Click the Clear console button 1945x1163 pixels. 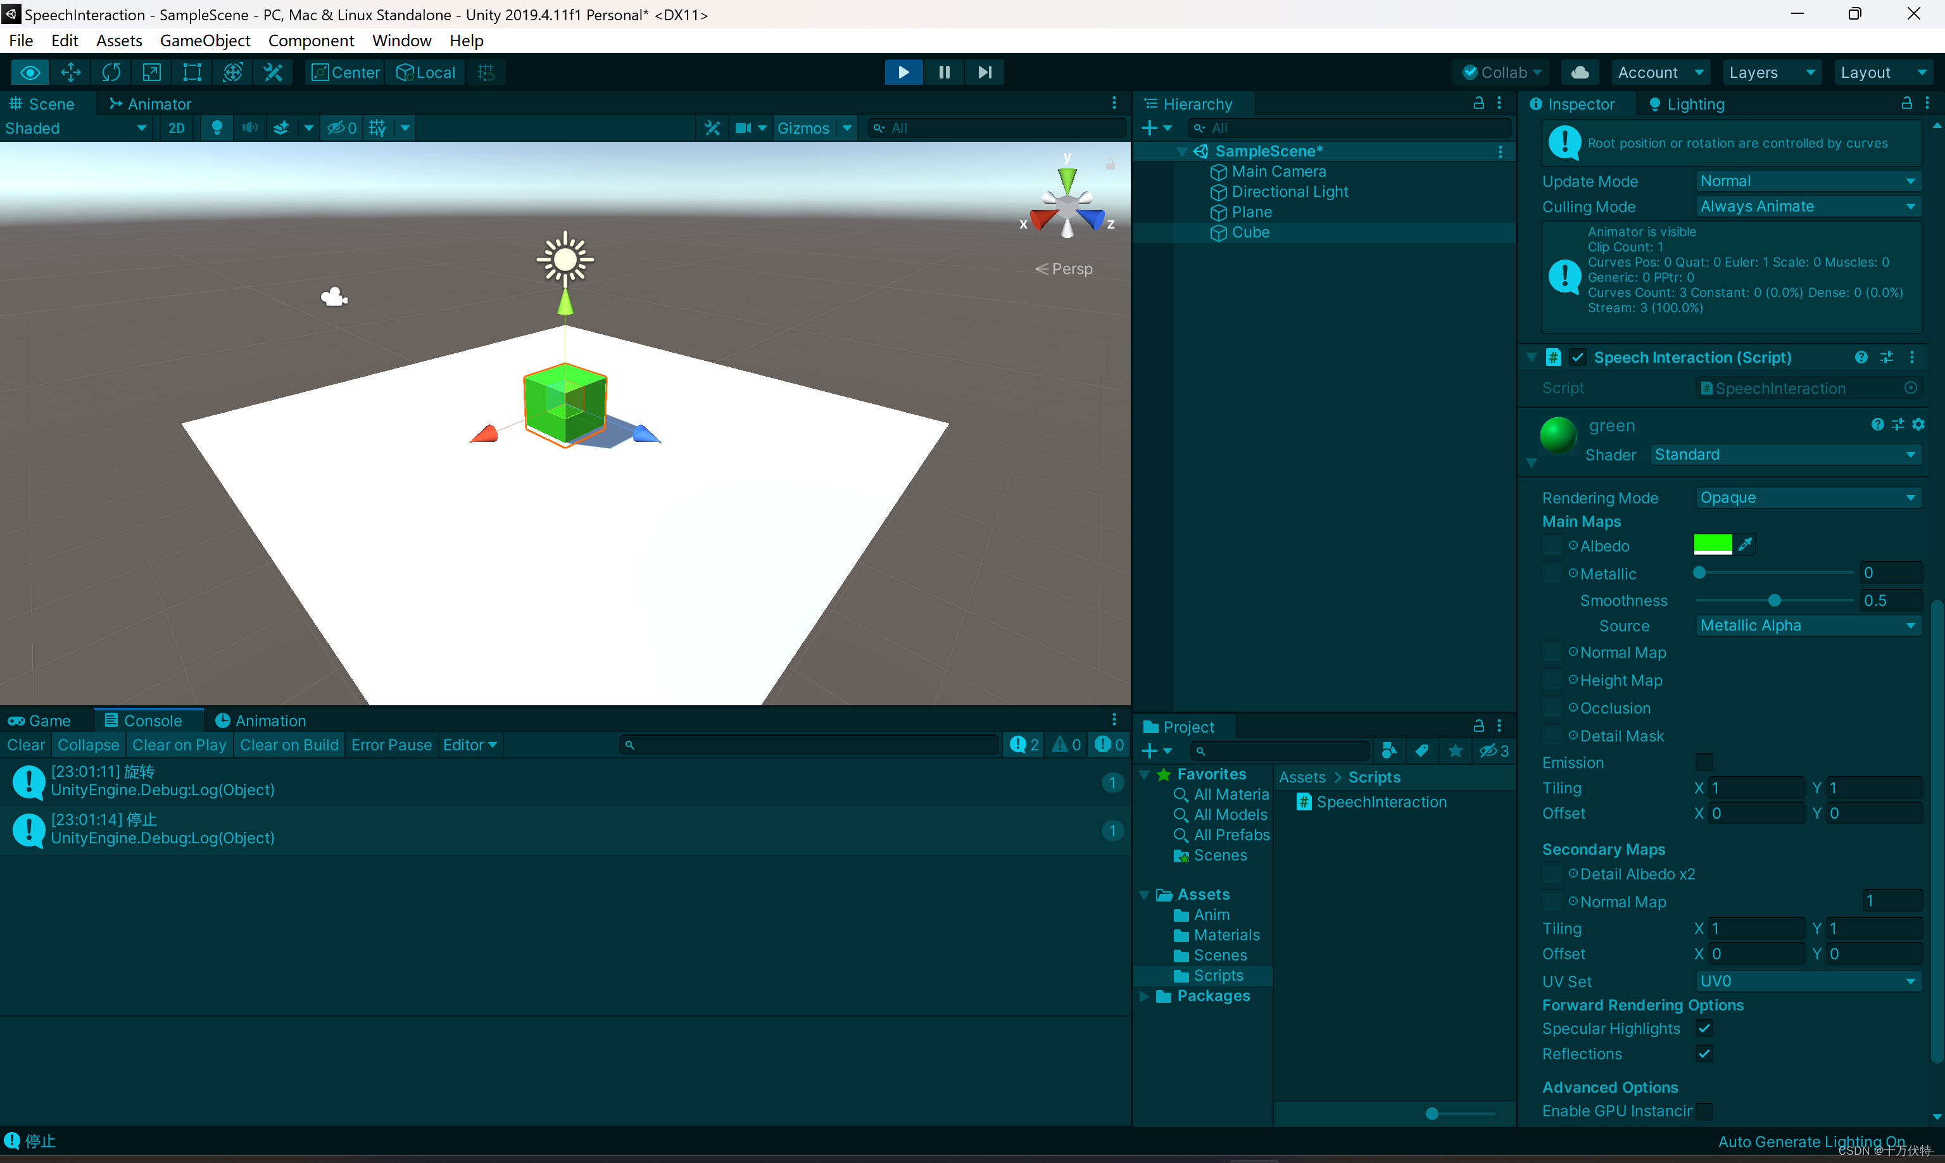click(26, 745)
